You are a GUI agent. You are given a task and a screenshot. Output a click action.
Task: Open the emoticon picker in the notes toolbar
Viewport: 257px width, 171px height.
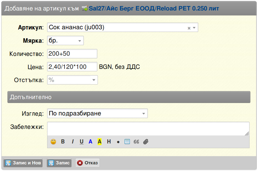point(53,142)
